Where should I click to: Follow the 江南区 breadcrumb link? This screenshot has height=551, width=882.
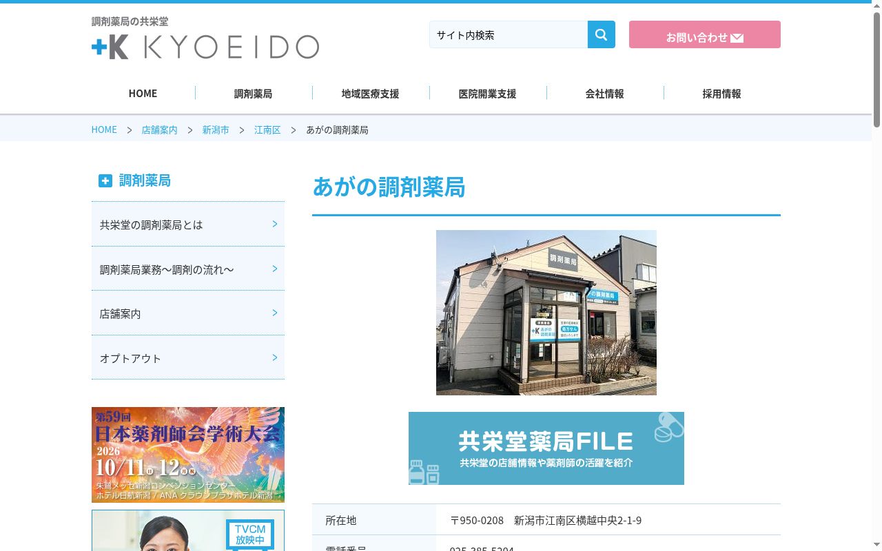point(267,129)
